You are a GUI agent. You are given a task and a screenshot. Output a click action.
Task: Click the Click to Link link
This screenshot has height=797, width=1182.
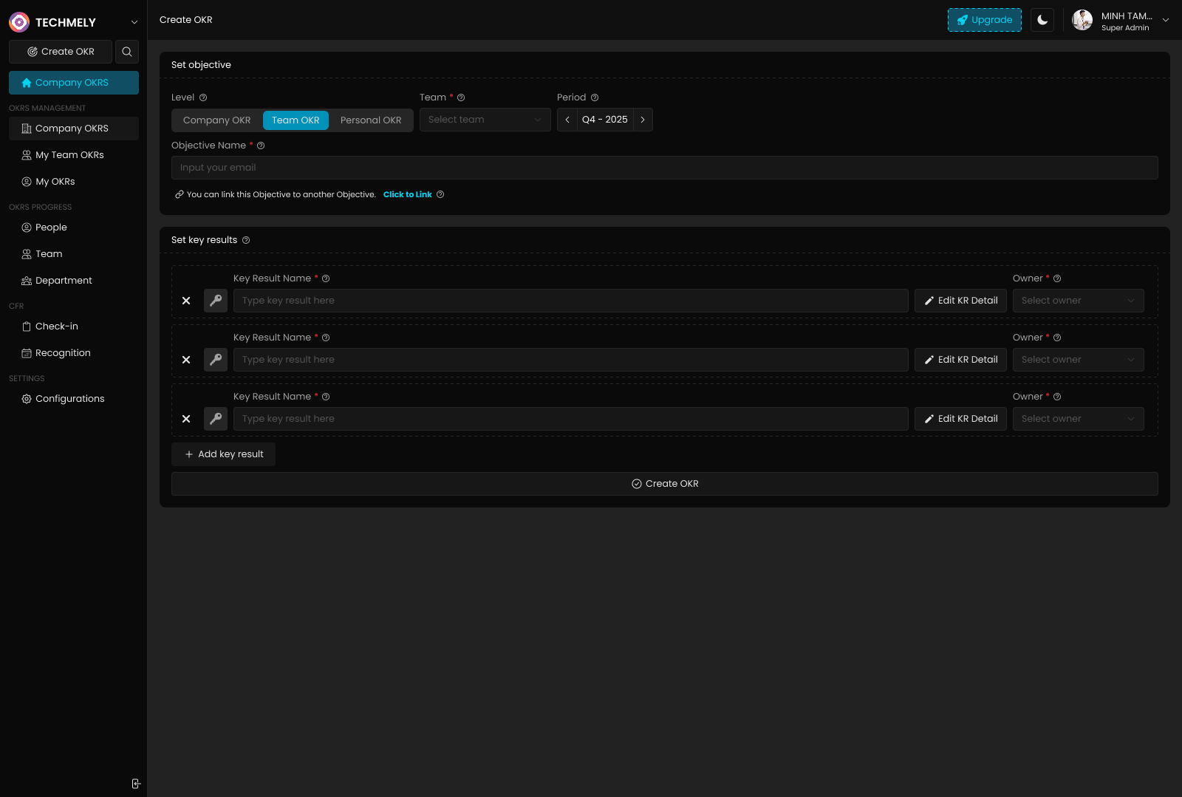tap(408, 195)
